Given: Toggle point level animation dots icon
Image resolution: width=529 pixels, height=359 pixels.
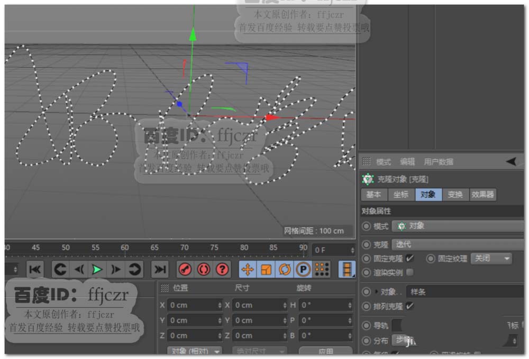Looking at the screenshot, I should click(x=322, y=269).
